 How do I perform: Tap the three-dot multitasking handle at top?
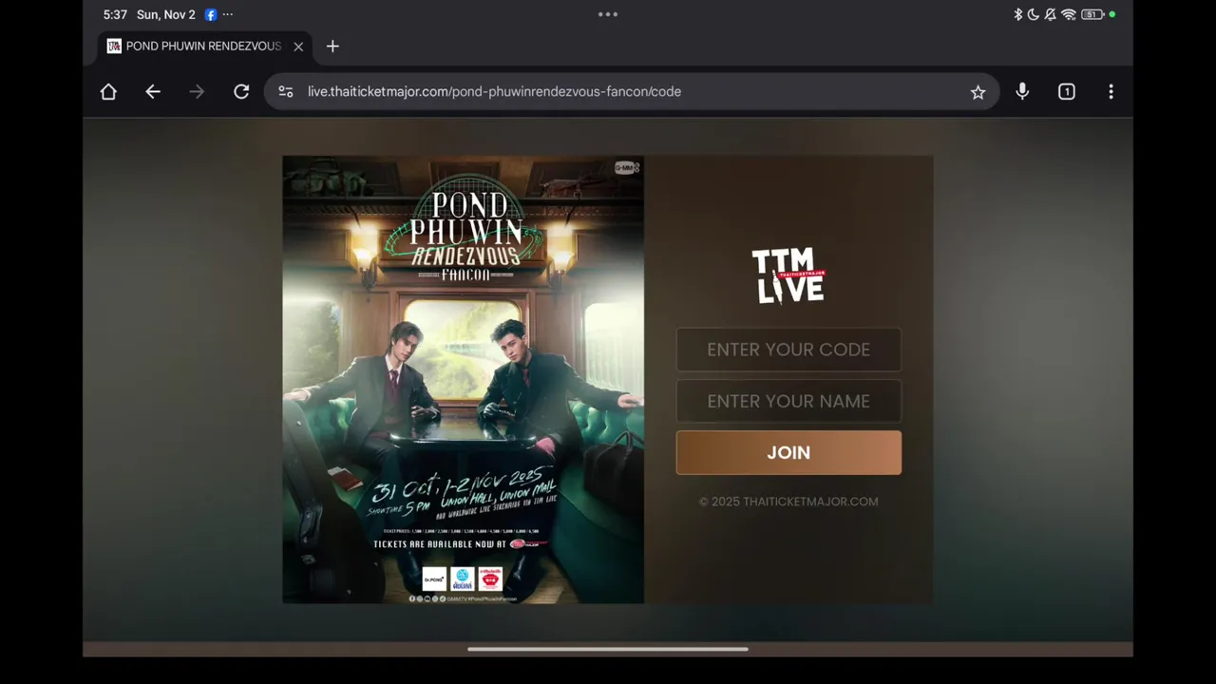608,14
